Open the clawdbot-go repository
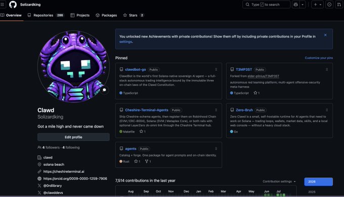 (136, 69)
